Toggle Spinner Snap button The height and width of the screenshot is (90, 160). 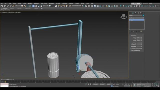[67, 6]
